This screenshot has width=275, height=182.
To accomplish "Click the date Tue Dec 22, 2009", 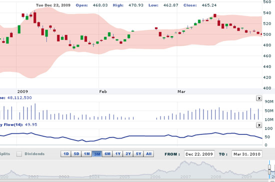I will [53, 5].
